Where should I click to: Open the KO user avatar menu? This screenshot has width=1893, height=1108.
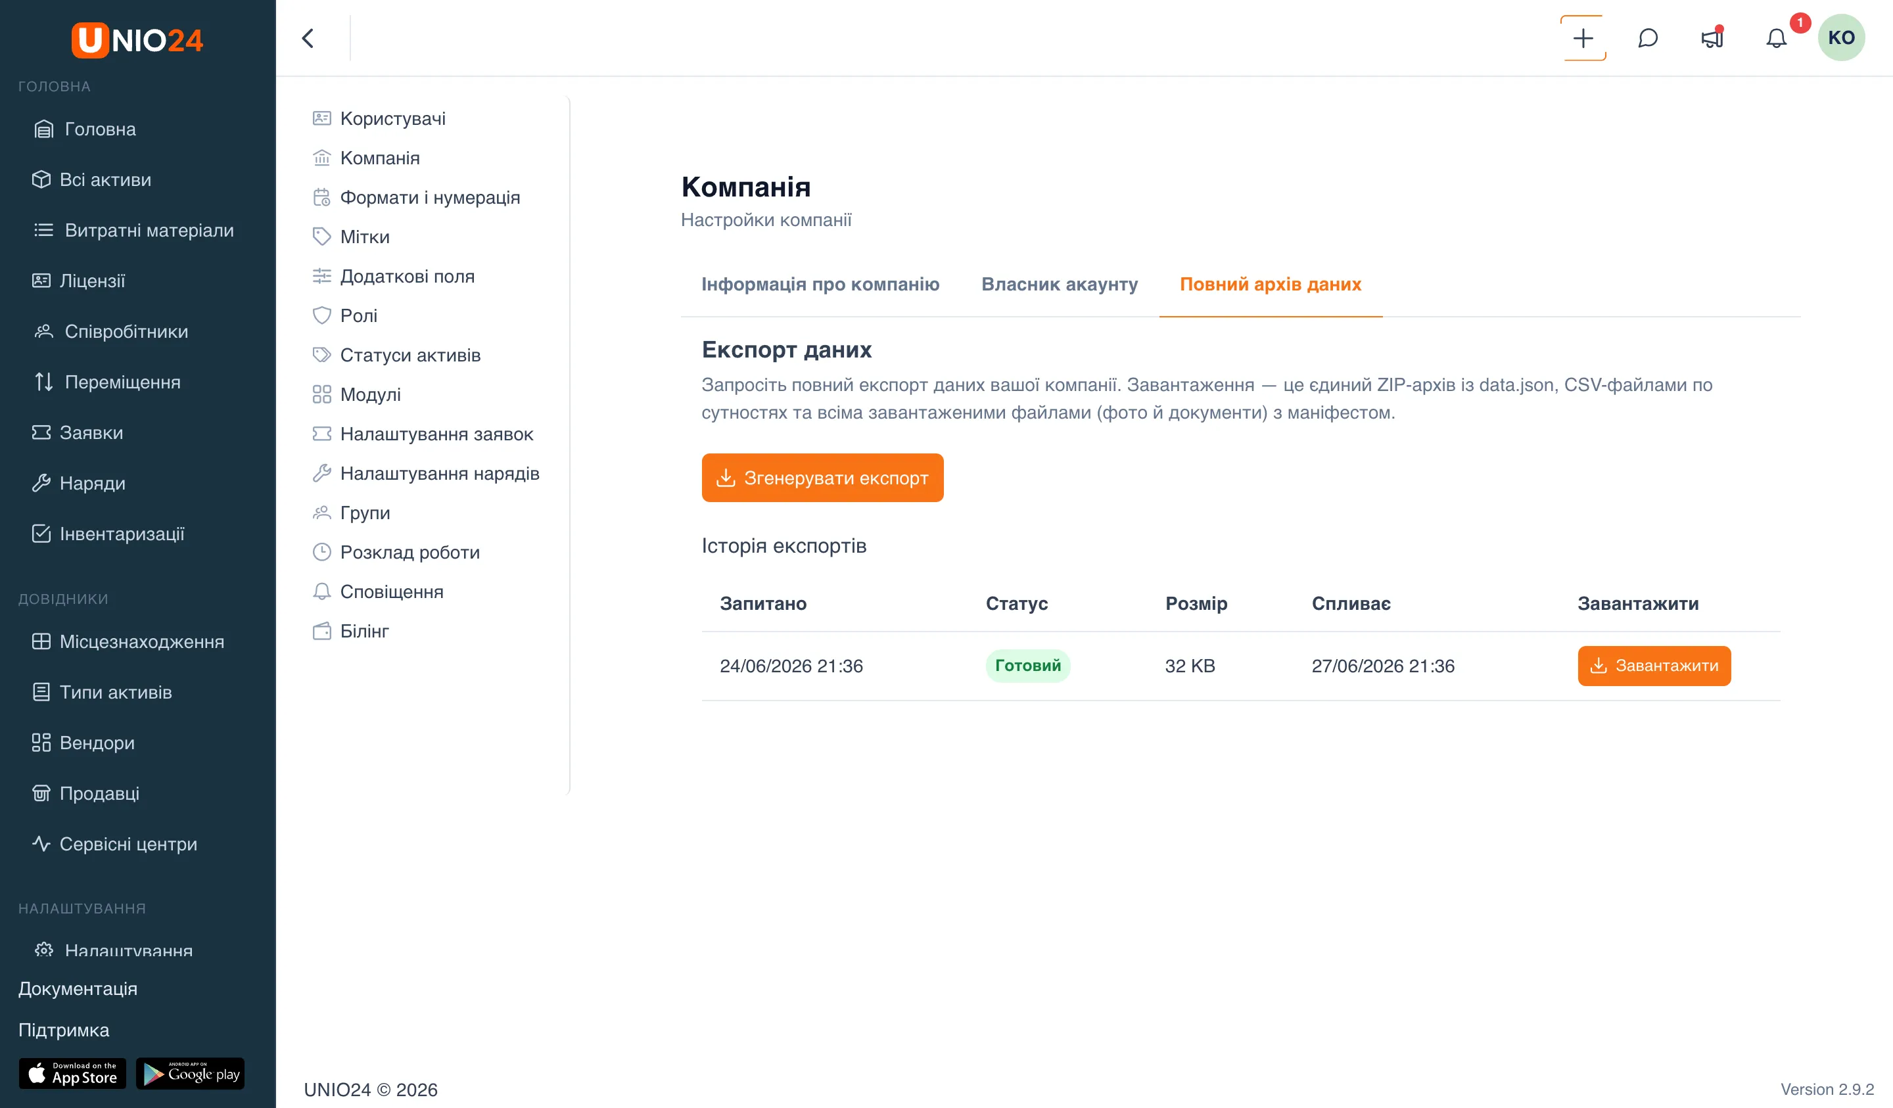[x=1841, y=37]
